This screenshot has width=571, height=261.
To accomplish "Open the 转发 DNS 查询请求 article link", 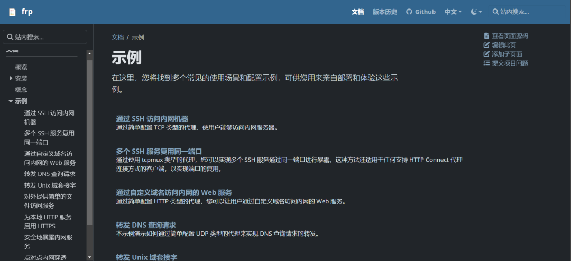I will pos(146,225).
